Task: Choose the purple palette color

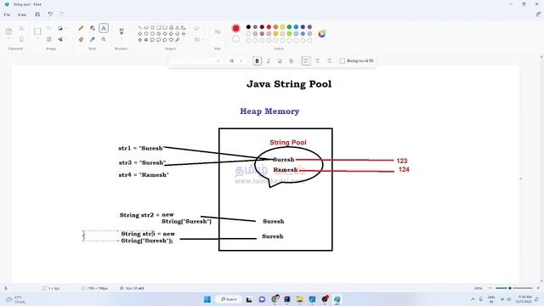Action: coord(309,26)
